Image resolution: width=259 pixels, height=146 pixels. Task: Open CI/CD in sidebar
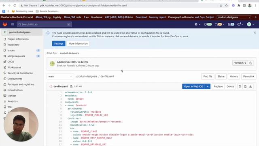click(11, 62)
